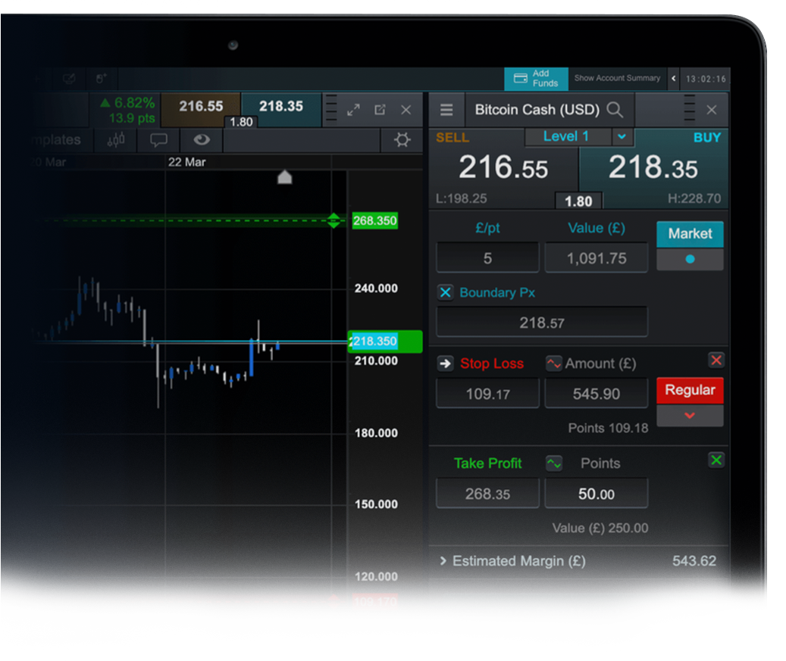Open the chart templates tab
The height and width of the screenshot is (661, 786).
coord(55,140)
